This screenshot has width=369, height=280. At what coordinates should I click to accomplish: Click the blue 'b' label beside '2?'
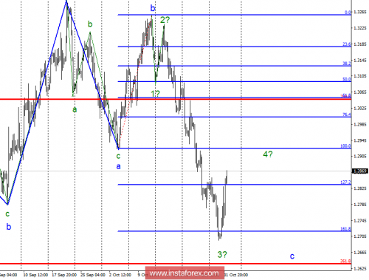(x=153, y=8)
